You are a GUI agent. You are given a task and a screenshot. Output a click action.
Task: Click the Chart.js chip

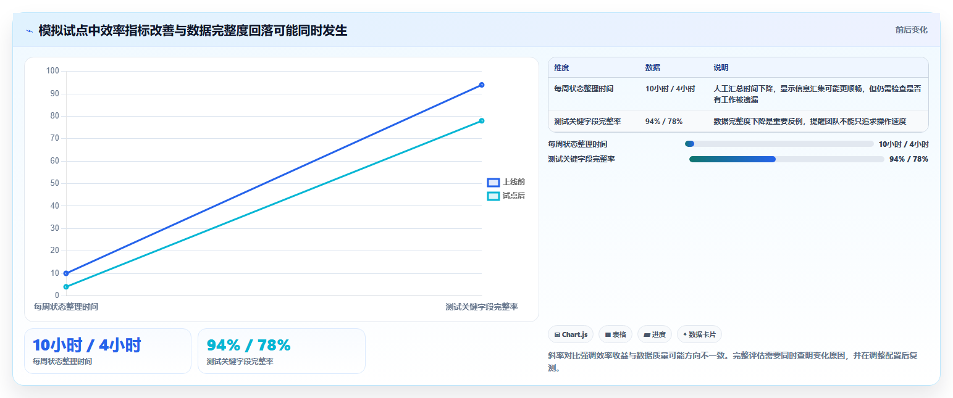[571, 334]
